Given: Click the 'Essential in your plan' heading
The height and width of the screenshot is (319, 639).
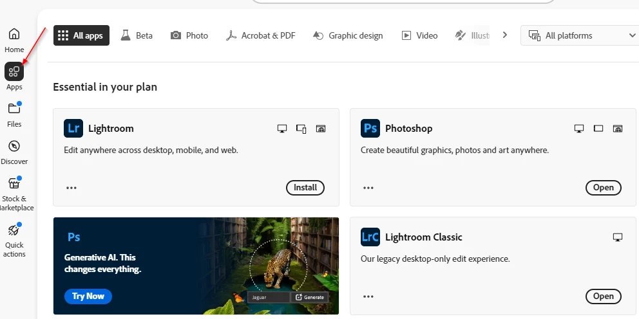Looking at the screenshot, I should point(105,87).
